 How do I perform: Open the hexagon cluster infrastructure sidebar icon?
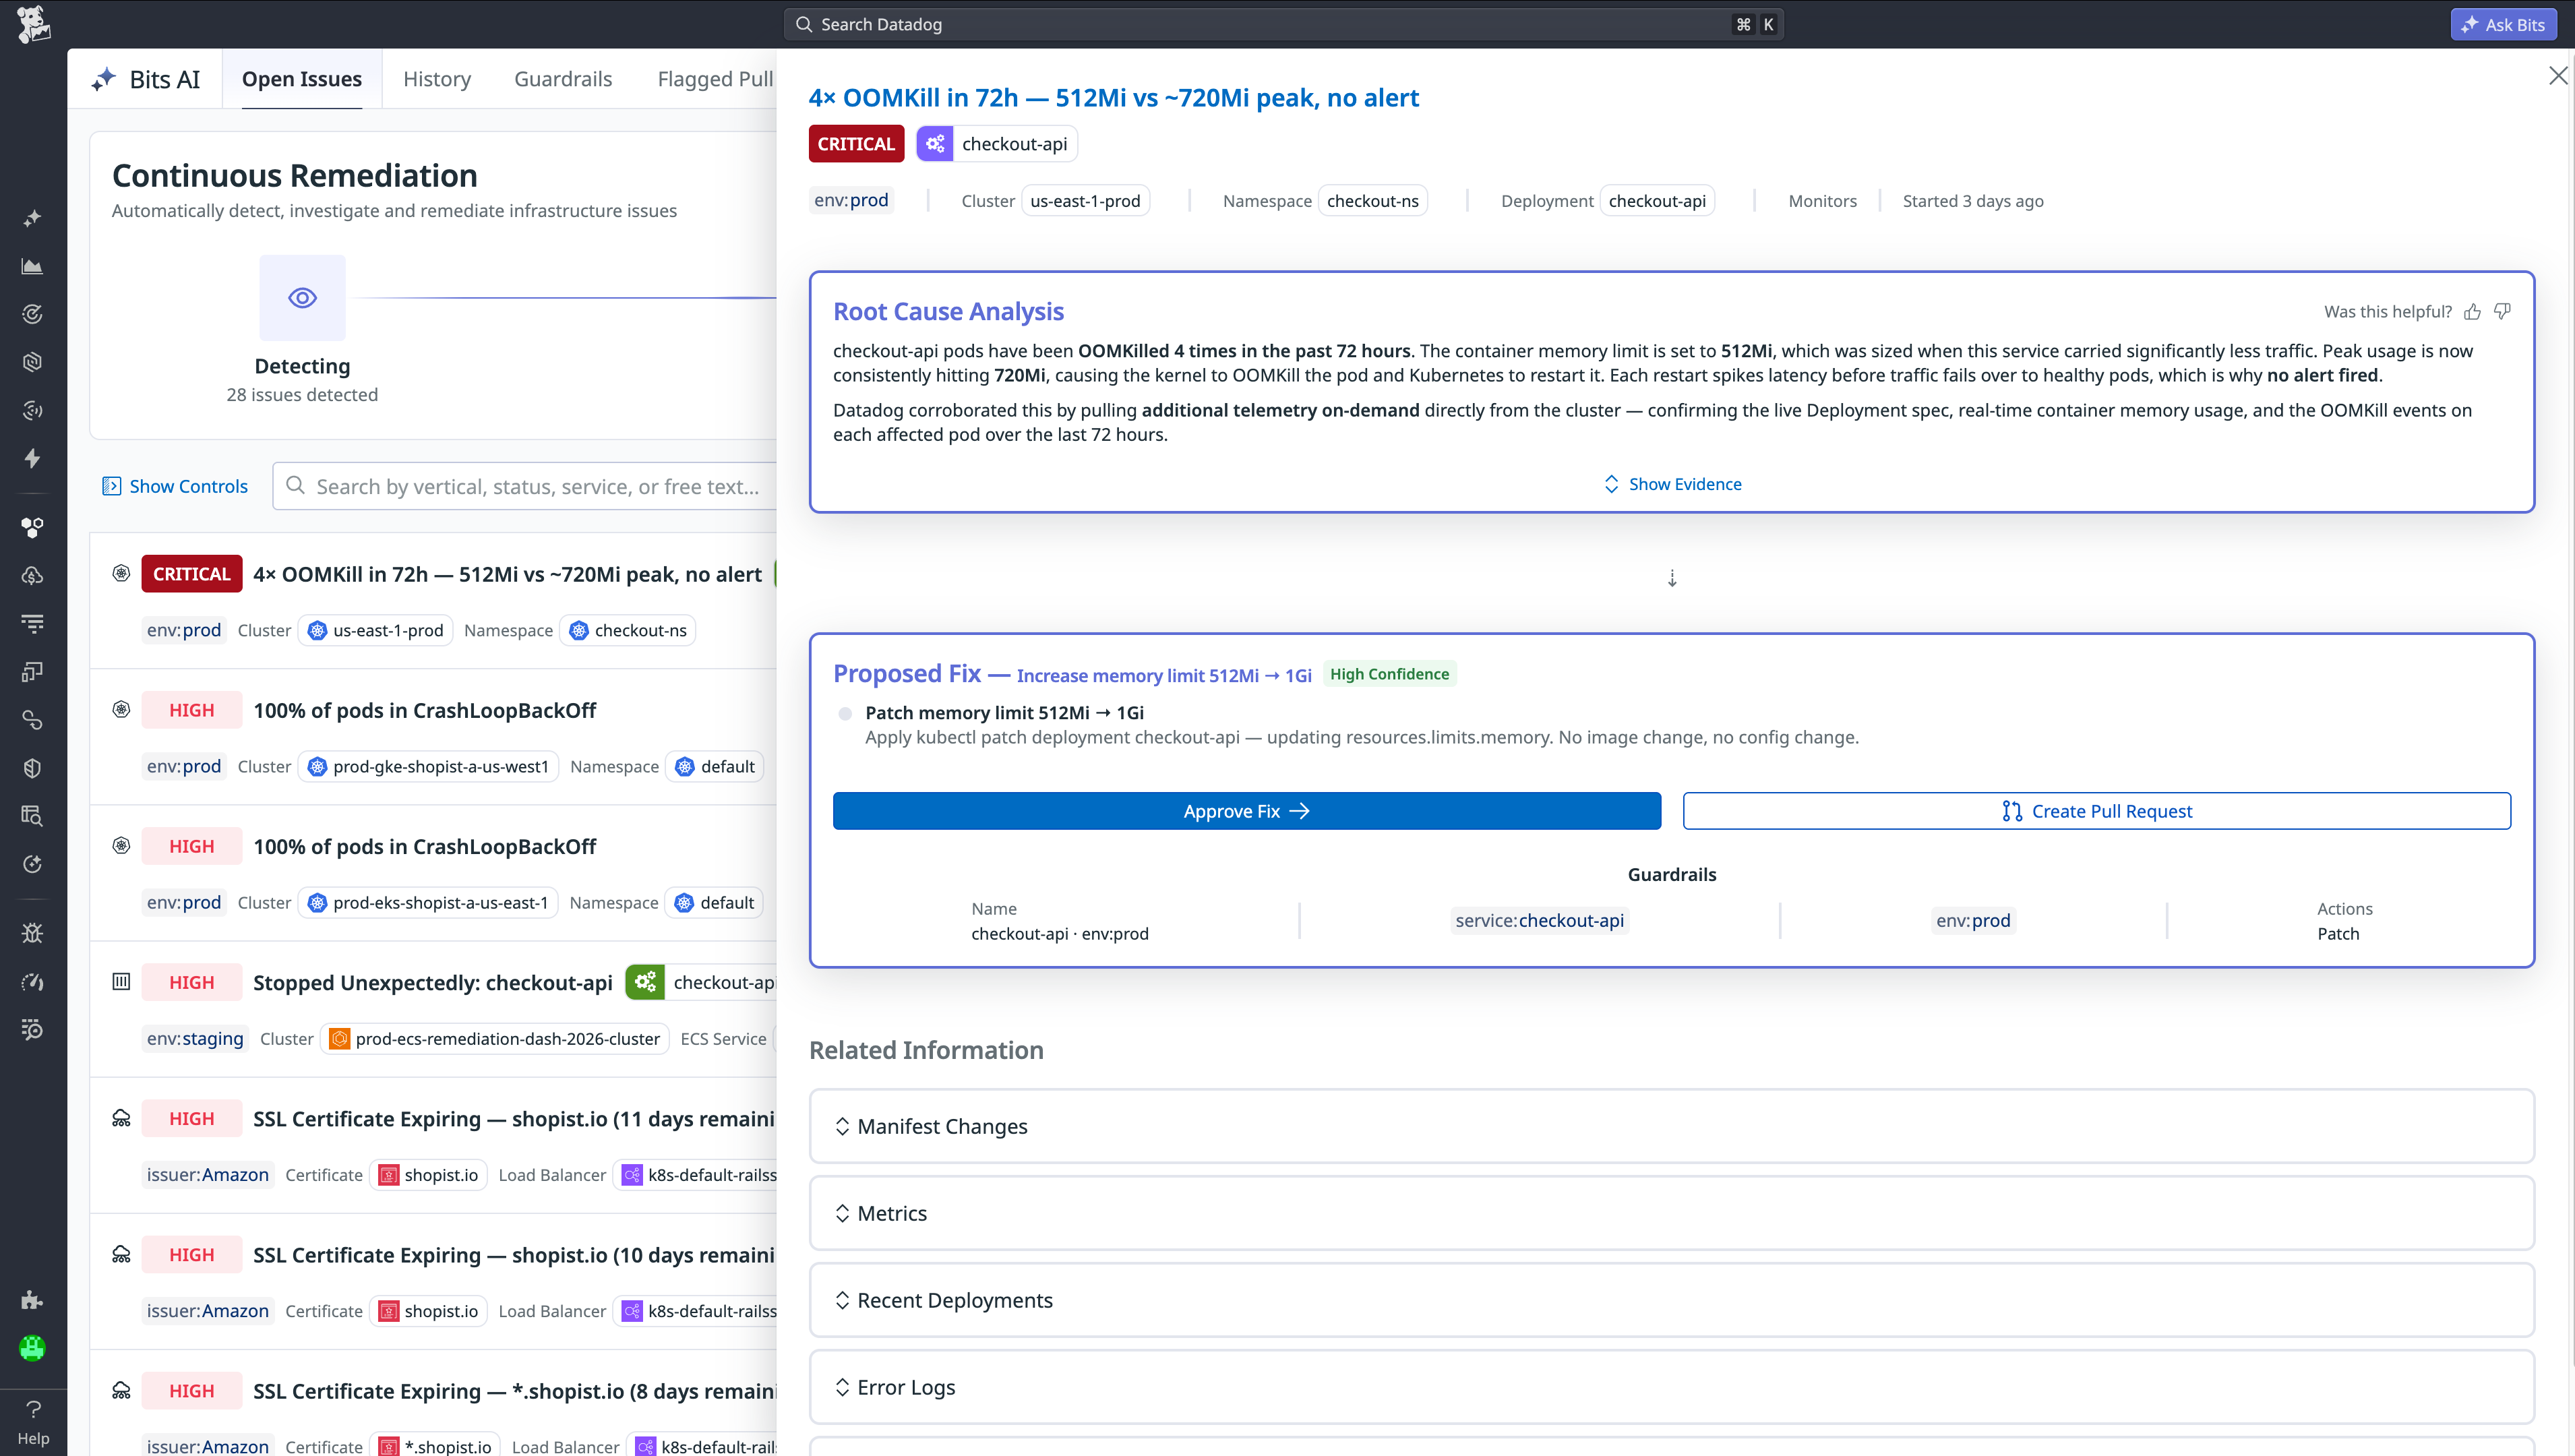32,527
